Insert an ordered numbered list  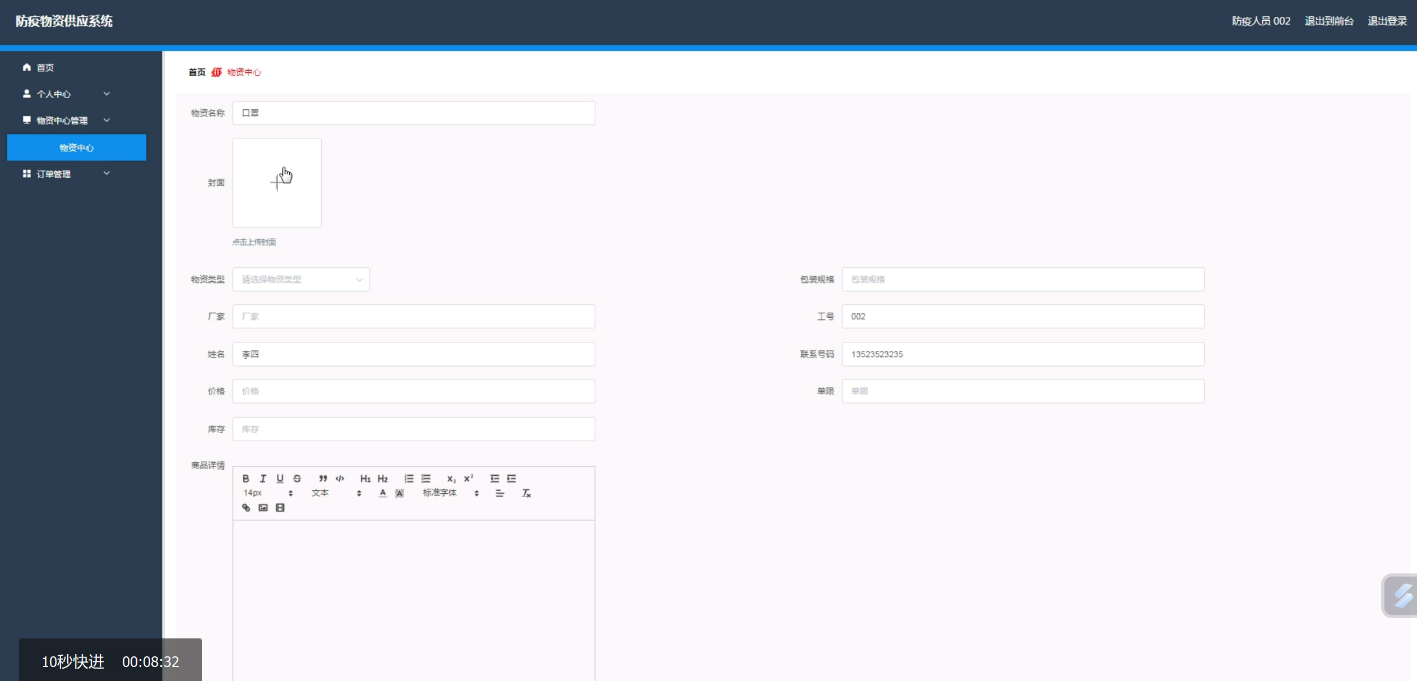[409, 478]
